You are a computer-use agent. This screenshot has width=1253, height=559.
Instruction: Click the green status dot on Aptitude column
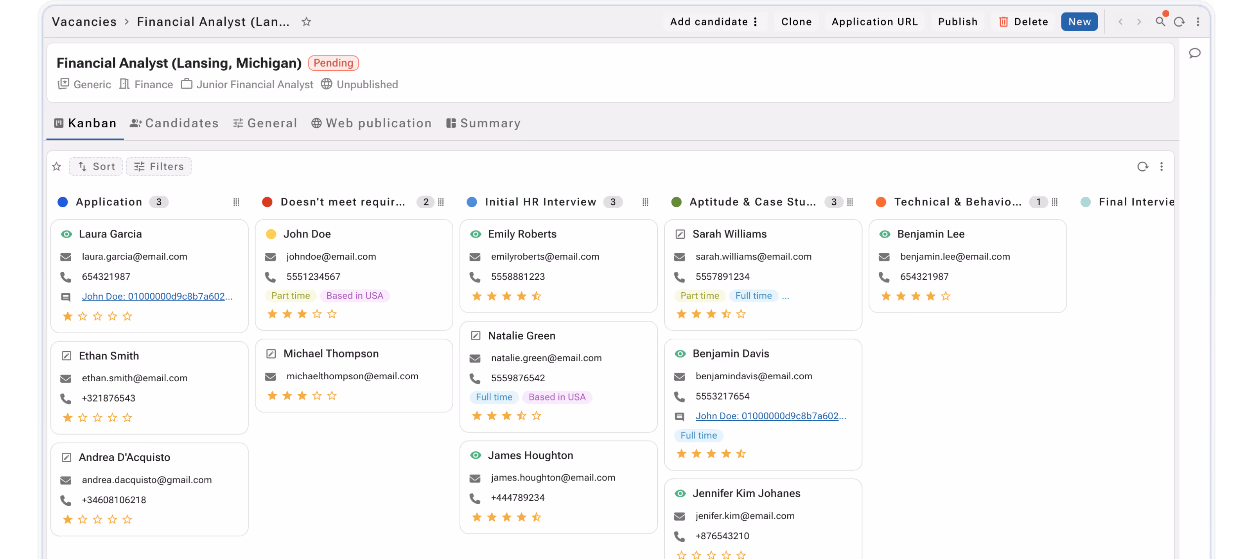pos(676,202)
